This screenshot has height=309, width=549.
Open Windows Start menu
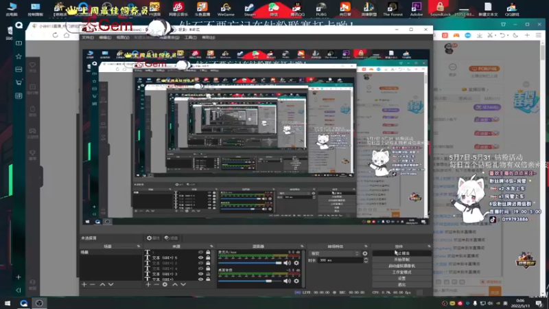pyautogui.click(x=8, y=303)
